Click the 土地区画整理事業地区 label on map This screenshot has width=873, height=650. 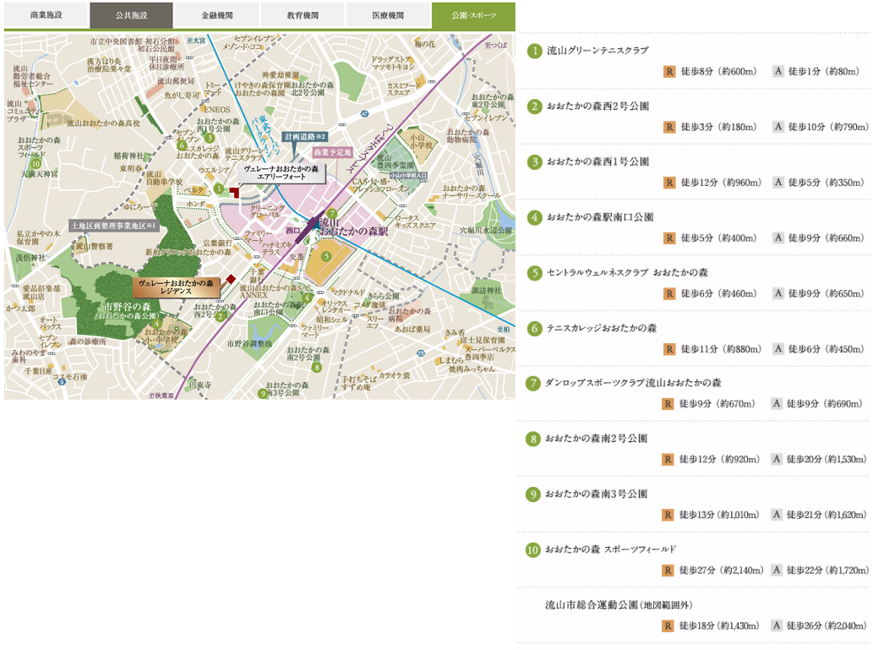(114, 227)
